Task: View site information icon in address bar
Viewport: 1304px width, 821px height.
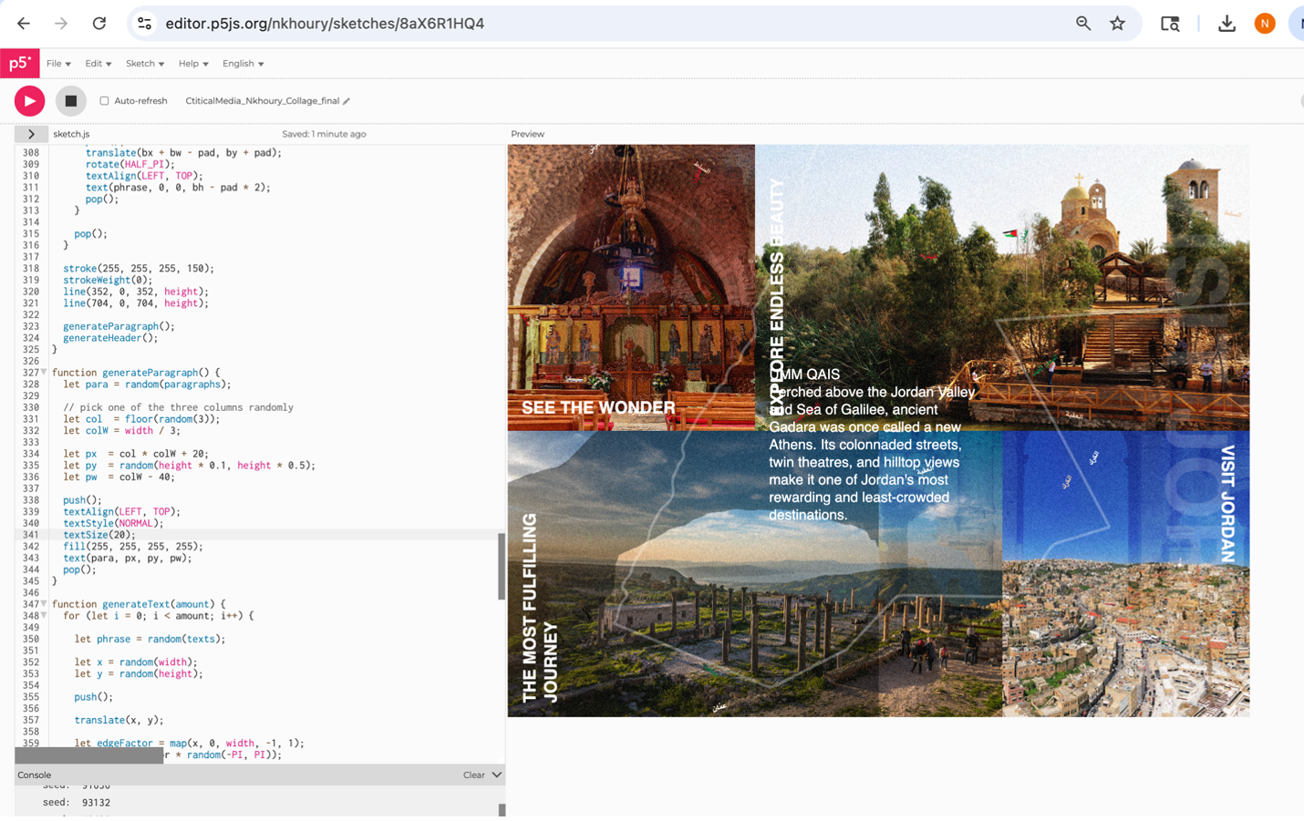Action: 144,24
